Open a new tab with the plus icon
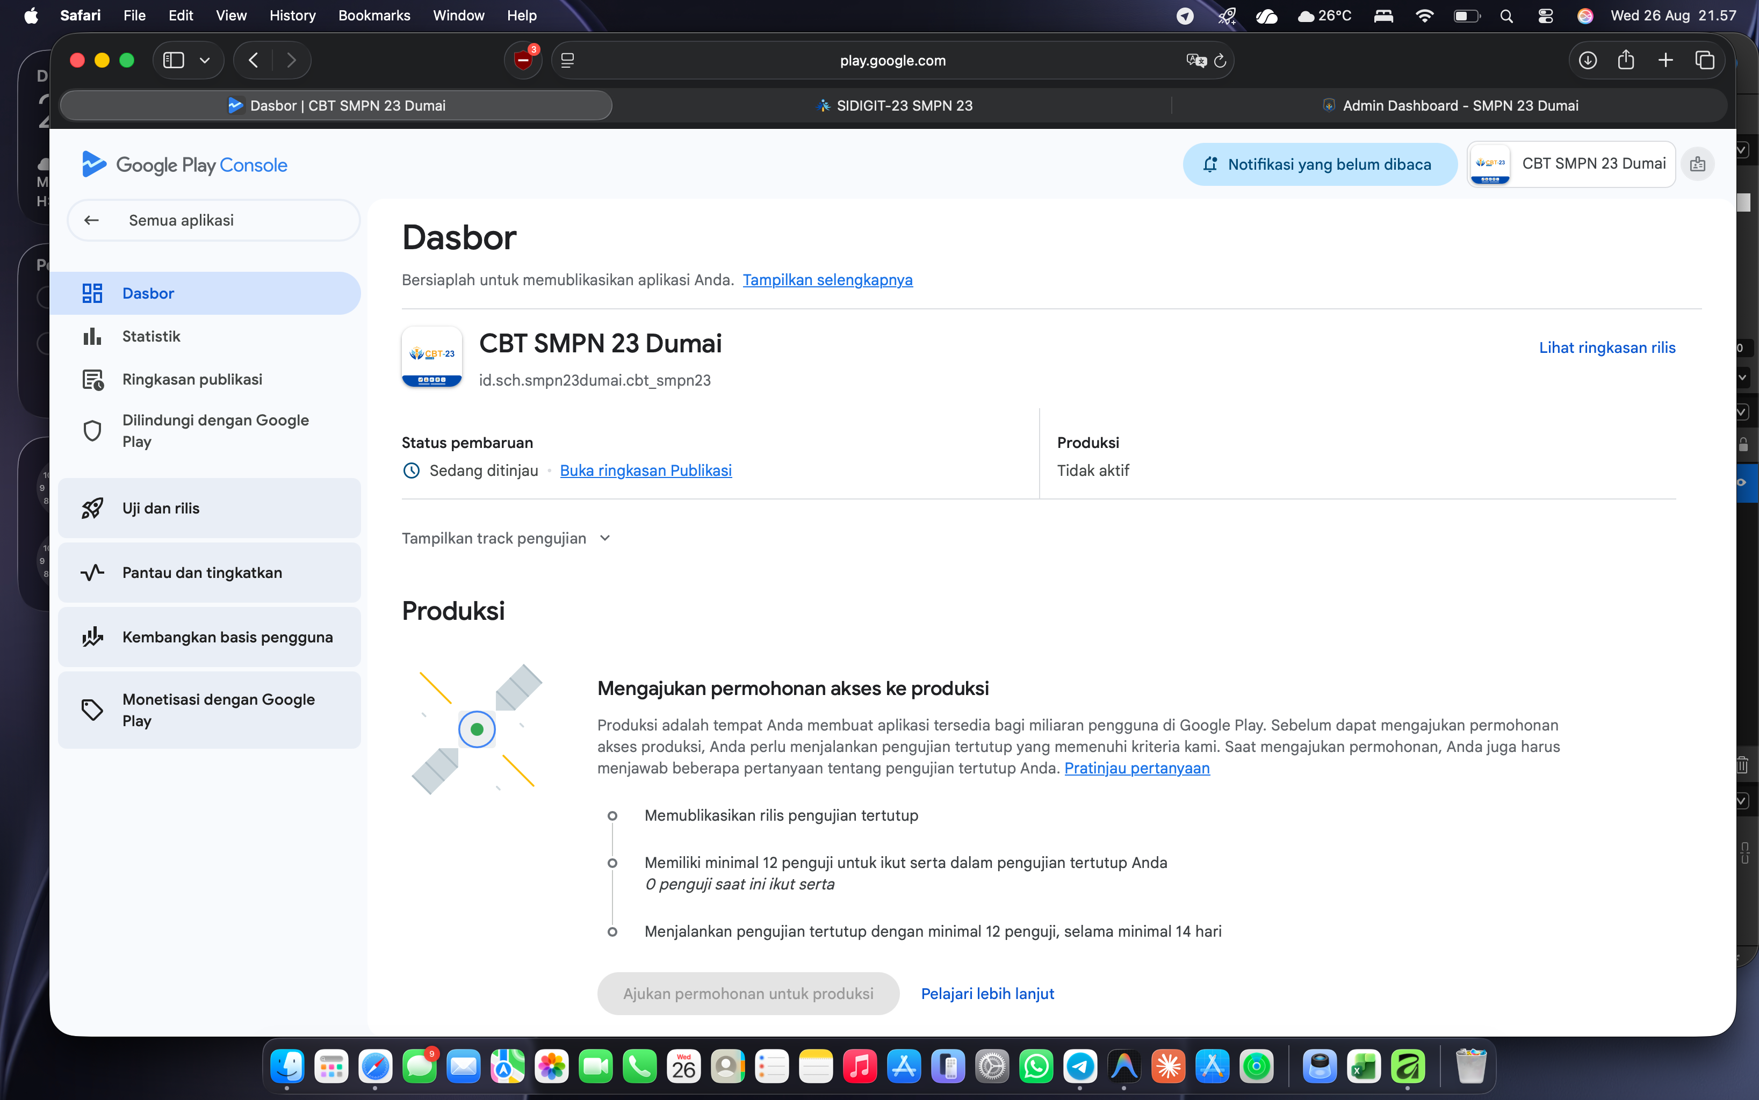The width and height of the screenshot is (1759, 1100). point(1665,60)
